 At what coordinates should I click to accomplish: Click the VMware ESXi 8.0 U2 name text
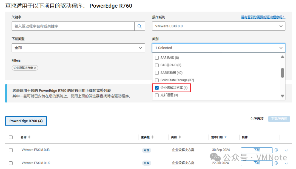tap(36, 163)
